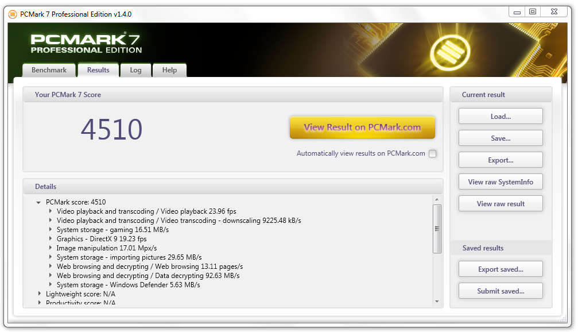Submit saved results

tap(500, 290)
